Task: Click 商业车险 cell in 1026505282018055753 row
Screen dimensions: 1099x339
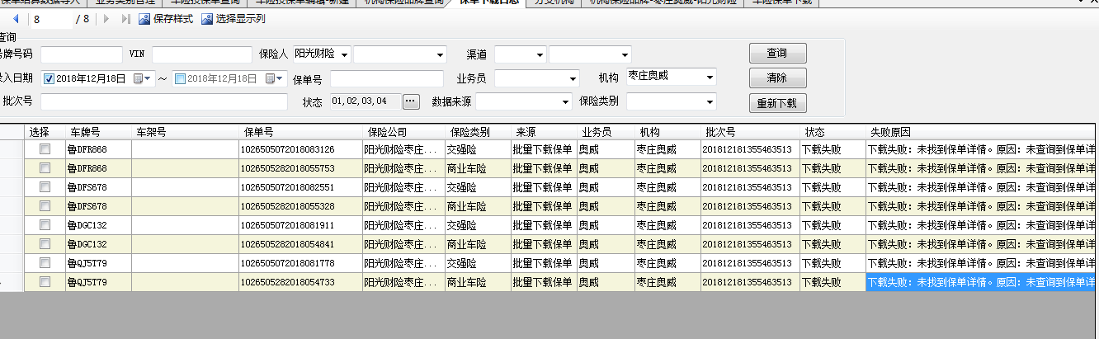Action: pyautogui.click(x=479, y=168)
